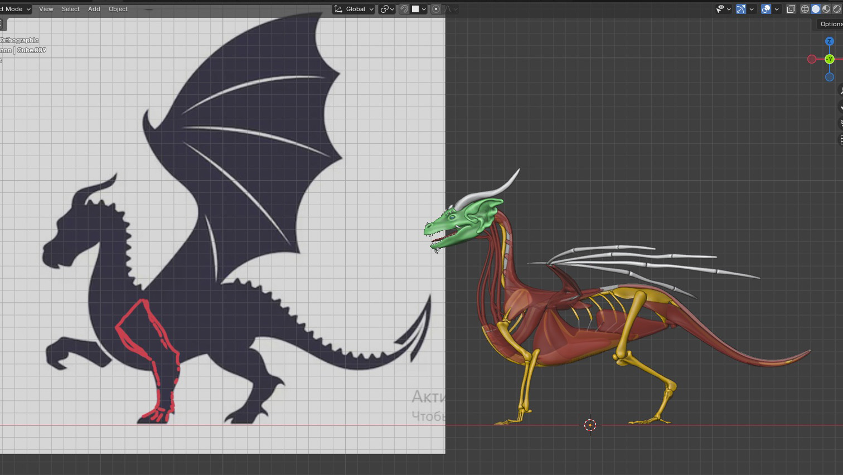
Task: Switch to wireframe viewport shading
Action: tap(805, 9)
